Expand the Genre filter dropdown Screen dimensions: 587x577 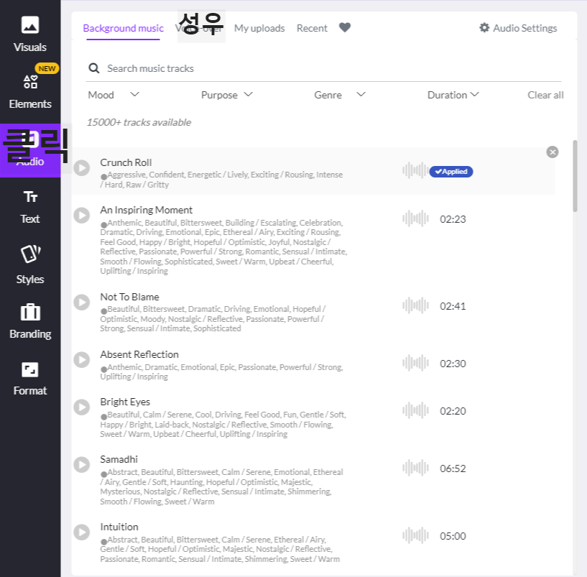pyautogui.click(x=340, y=95)
